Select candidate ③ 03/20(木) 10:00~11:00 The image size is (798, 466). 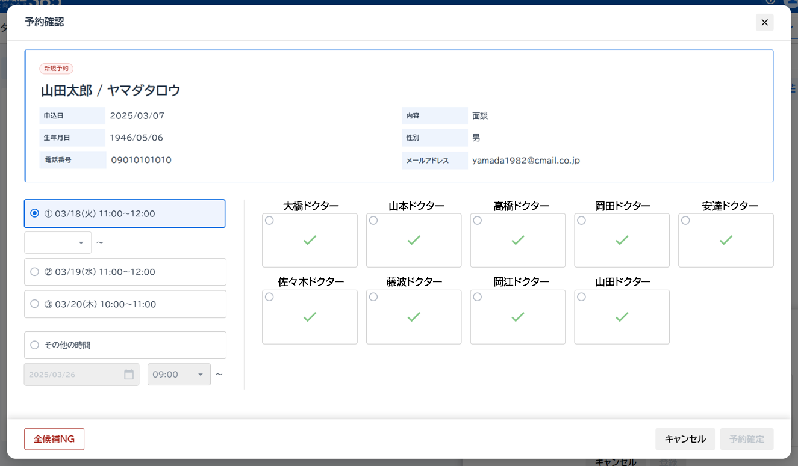(x=35, y=304)
